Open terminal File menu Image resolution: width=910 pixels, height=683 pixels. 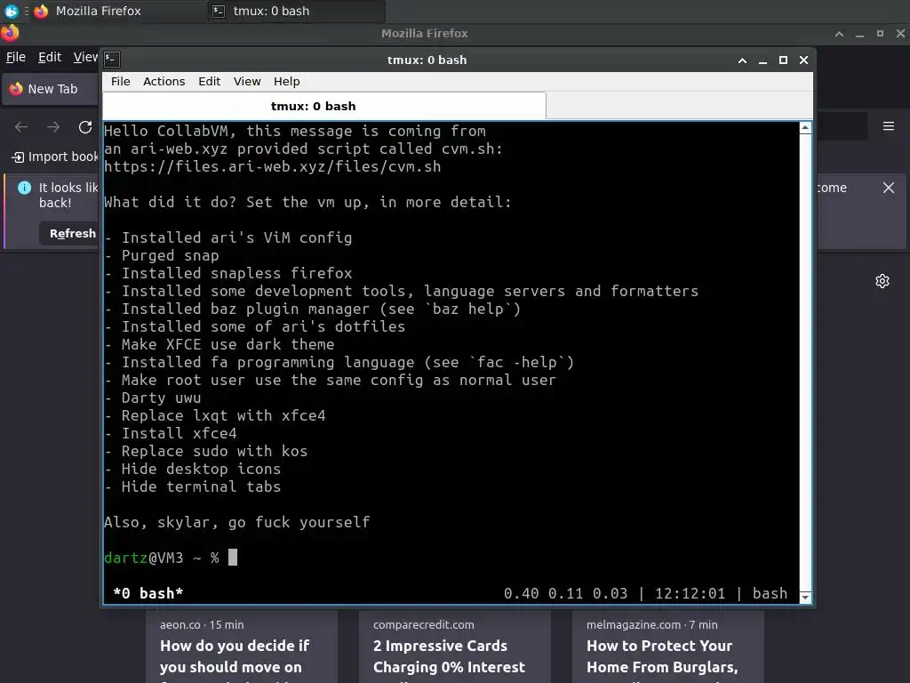(x=121, y=81)
